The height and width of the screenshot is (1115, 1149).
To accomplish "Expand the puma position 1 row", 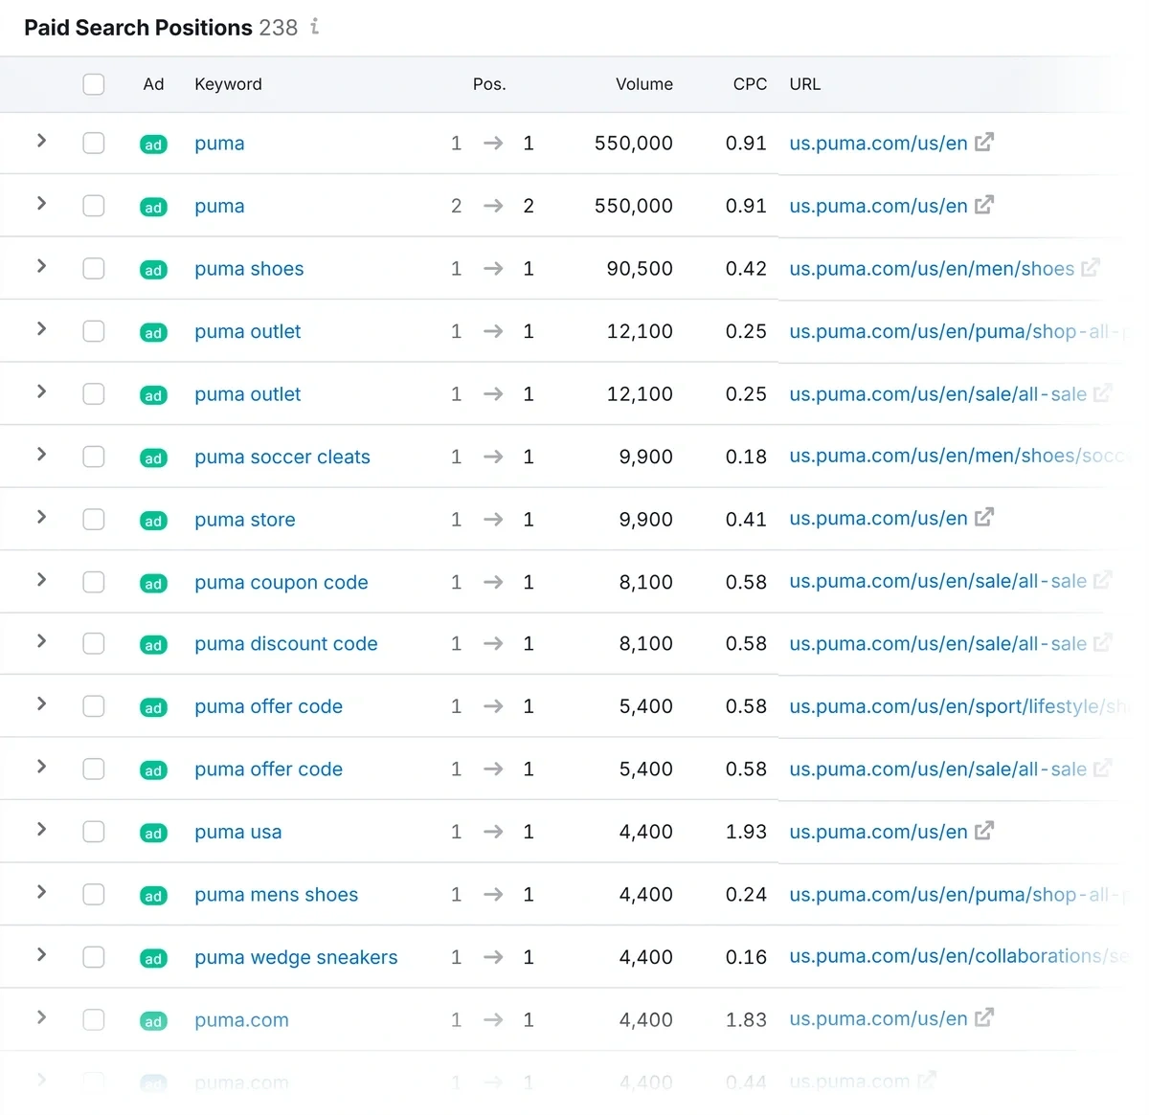I will pos(41,141).
